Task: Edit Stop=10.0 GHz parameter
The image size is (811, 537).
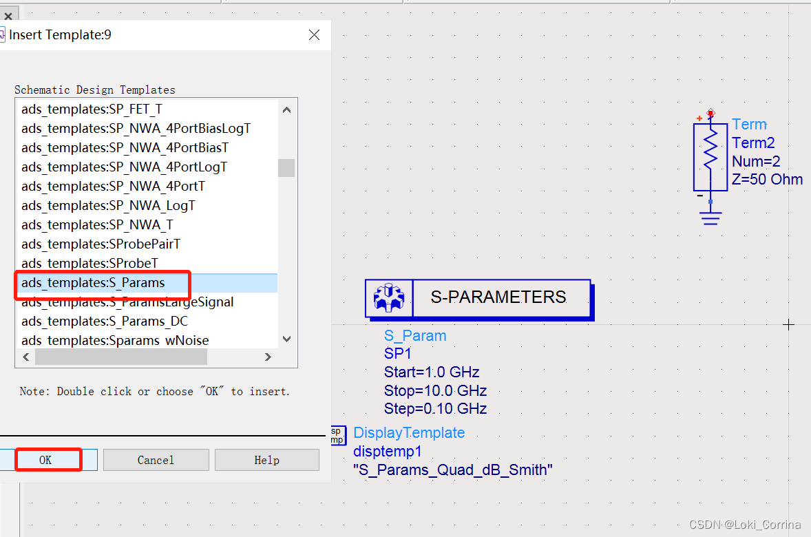Action: pyautogui.click(x=435, y=390)
